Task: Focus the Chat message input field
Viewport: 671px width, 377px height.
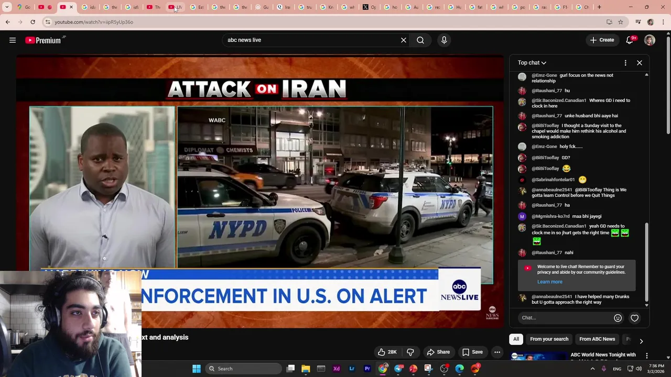Action: click(566, 318)
